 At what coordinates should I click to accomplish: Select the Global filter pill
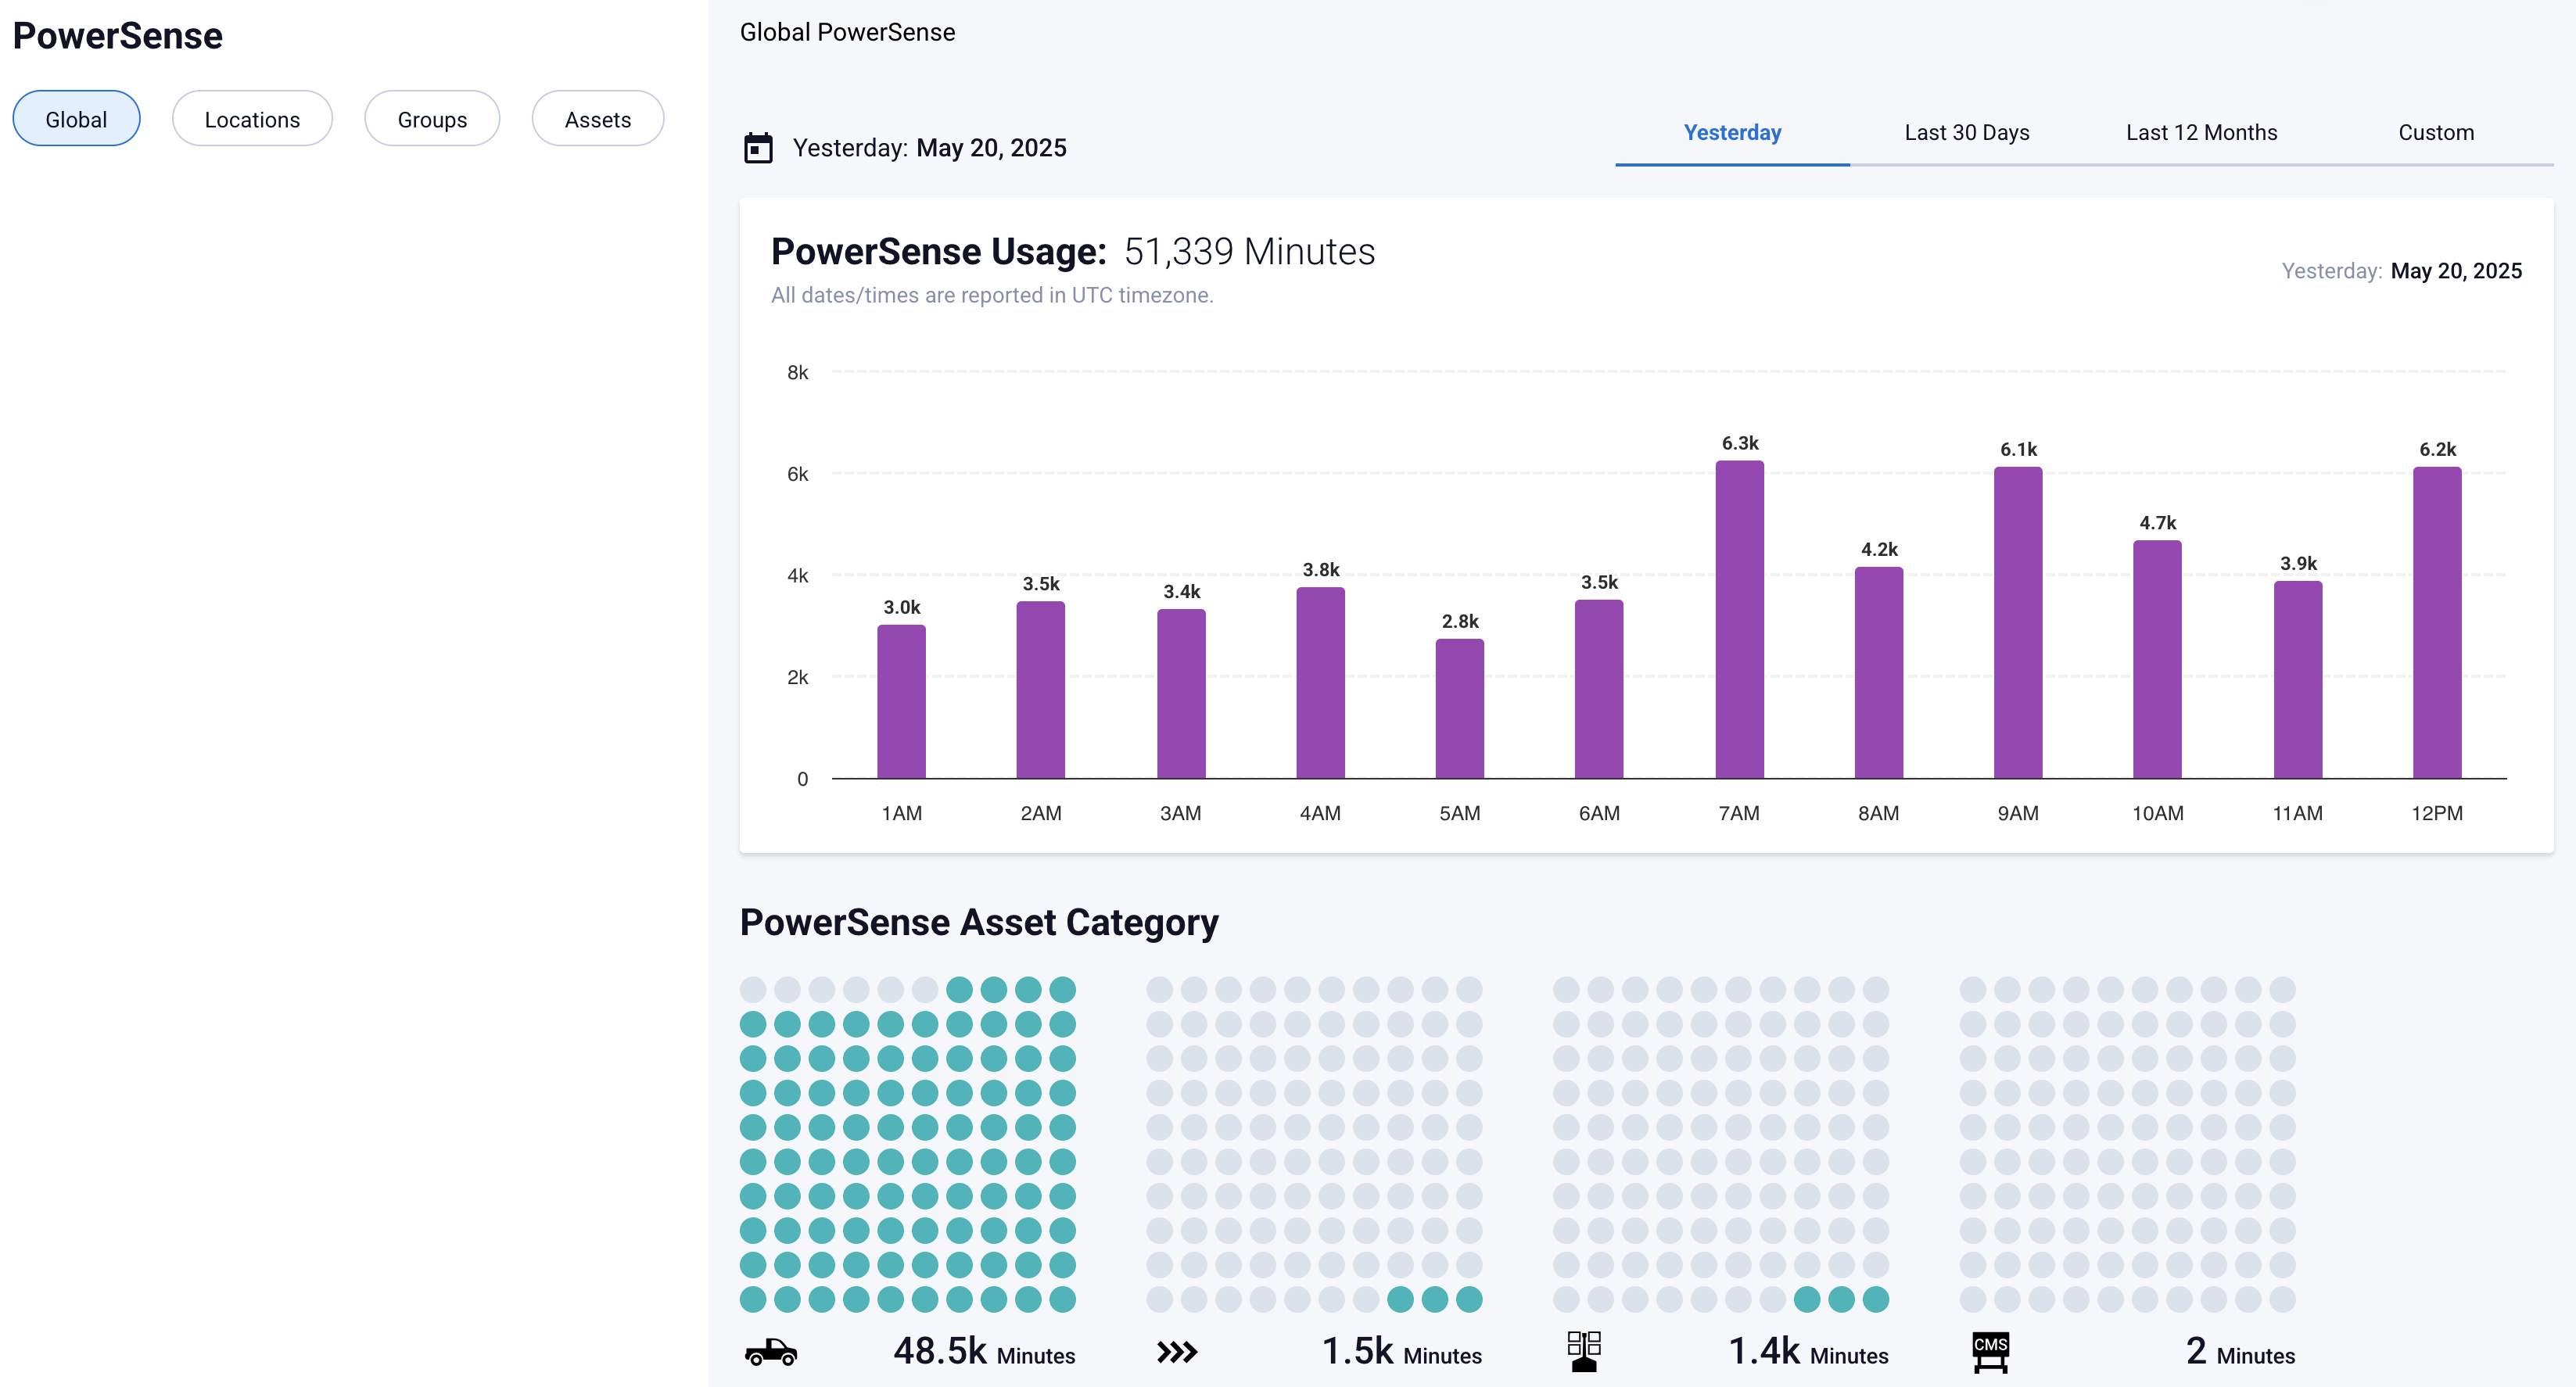pos(76,119)
